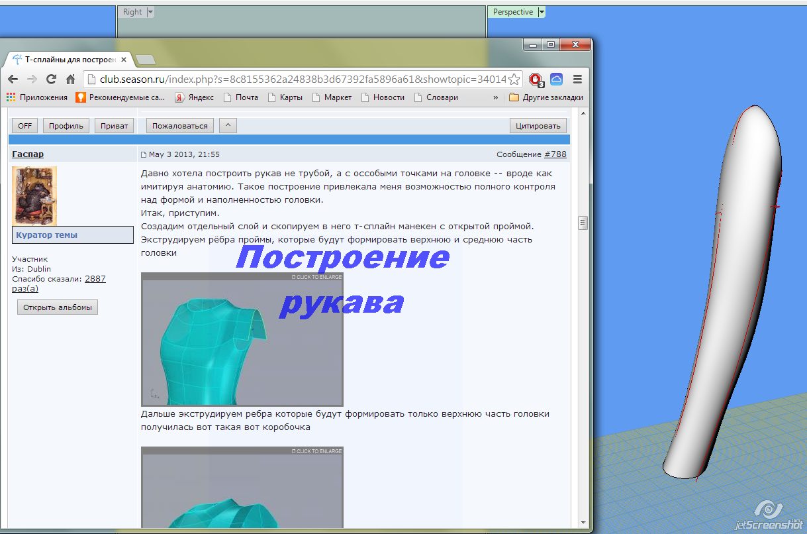Image resolution: width=807 pixels, height=534 pixels.
Task: Click the scrollbar down arrow
Action: [583, 523]
